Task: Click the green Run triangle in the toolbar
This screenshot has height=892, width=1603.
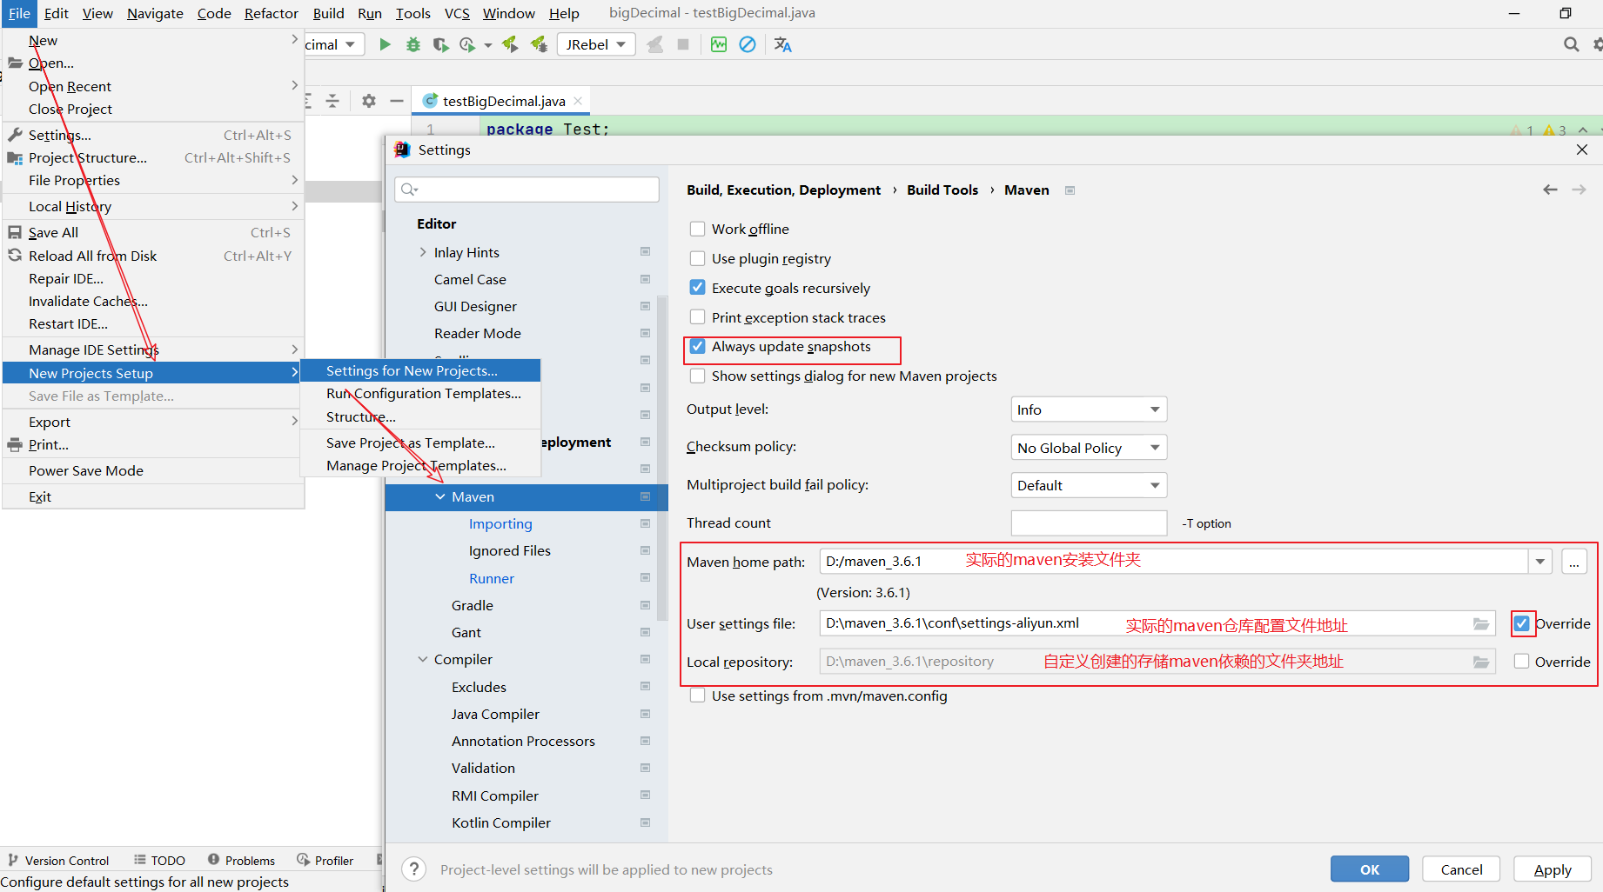Action: pyautogui.click(x=385, y=44)
